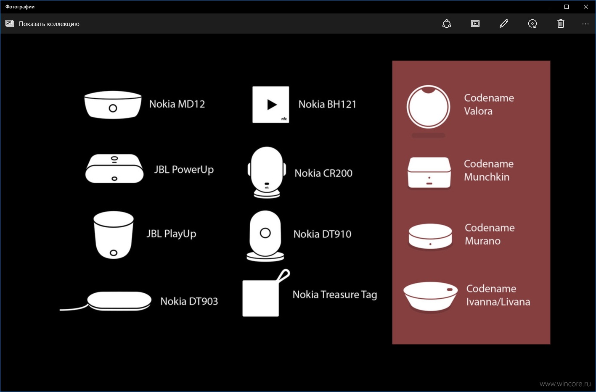The height and width of the screenshot is (392, 596).
Task: Click the Codename Munchkin text
Action: [488, 170]
